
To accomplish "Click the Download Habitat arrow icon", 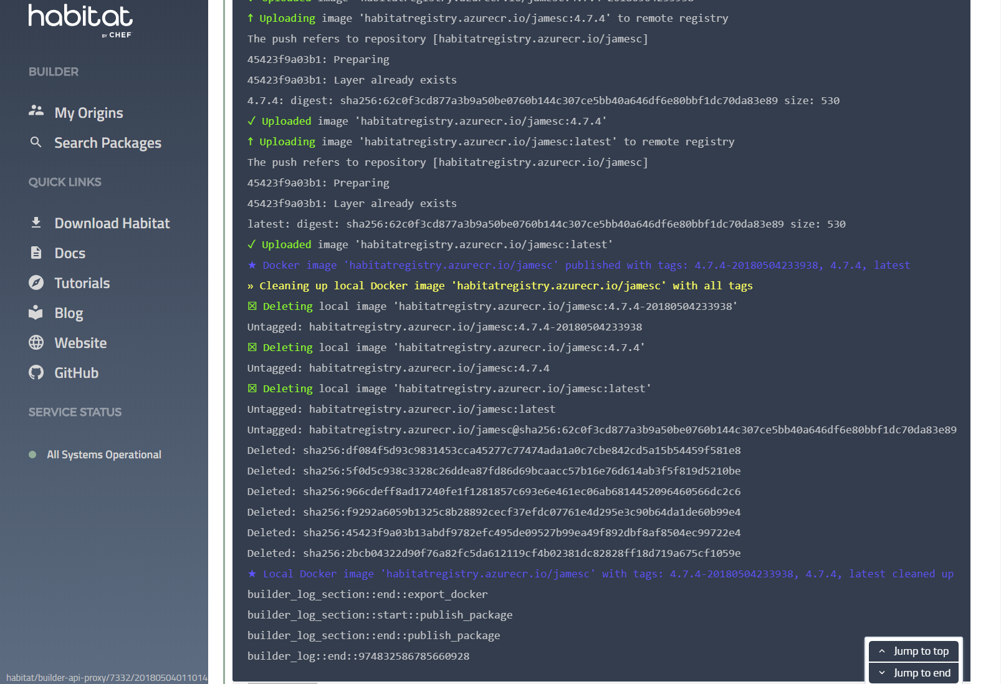I will click(36, 223).
